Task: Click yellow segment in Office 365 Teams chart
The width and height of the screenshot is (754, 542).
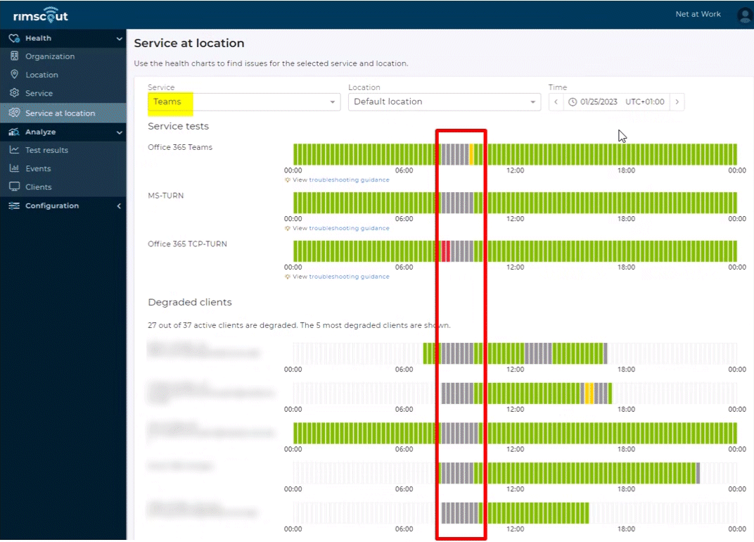Action: (471, 155)
